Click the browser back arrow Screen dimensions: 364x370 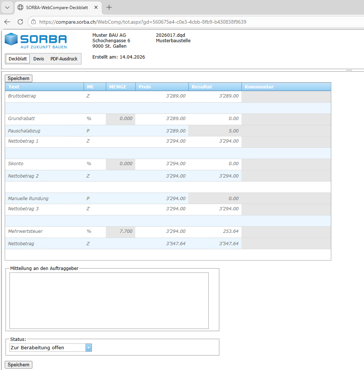click(x=7, y=22)
